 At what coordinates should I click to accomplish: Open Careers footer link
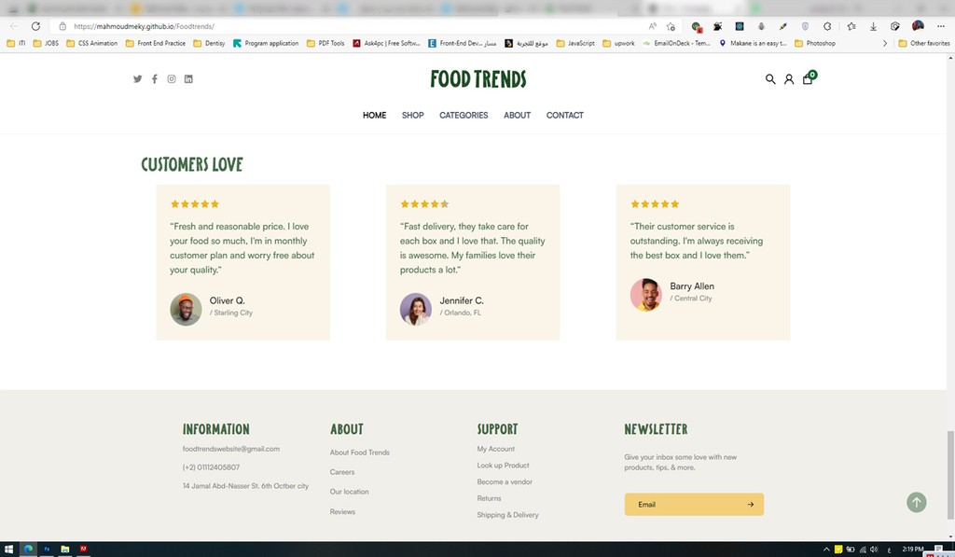coord(341,472)
